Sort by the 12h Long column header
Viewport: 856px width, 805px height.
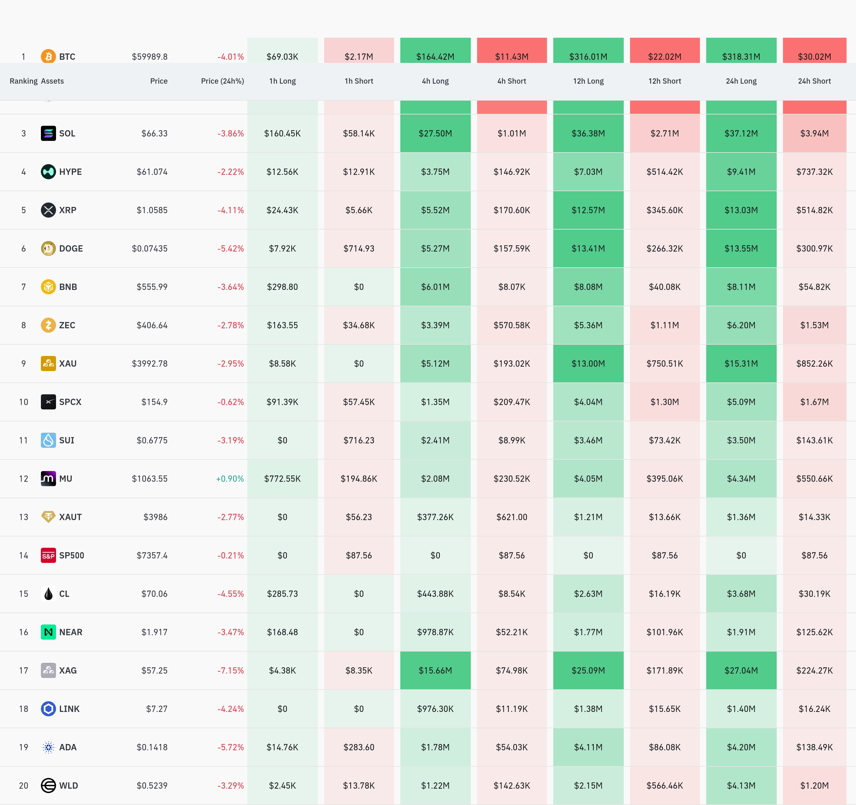tap(588, 81)
